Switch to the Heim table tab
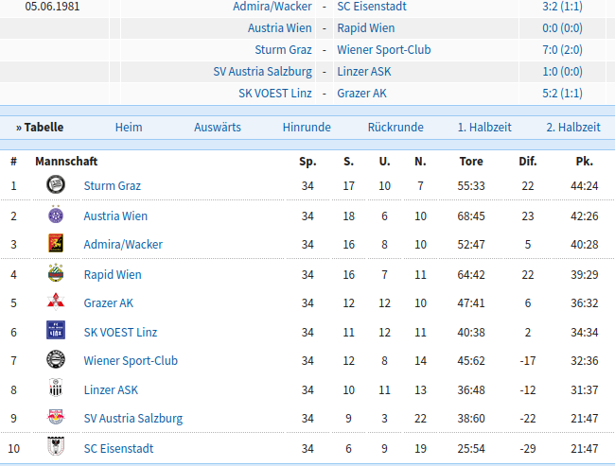Screen dimensions: 615x466 (x=129, y=128)
